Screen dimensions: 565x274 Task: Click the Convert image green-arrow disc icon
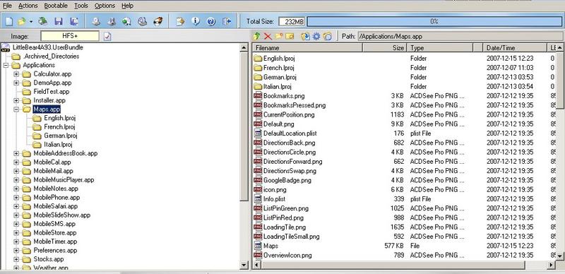pos(126,21)
